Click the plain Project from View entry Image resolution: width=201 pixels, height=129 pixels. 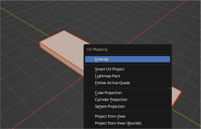click(x=128, y=116)
